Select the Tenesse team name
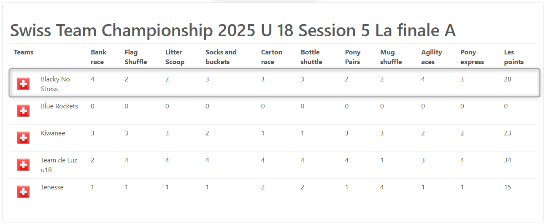This screenshot has height=224, width=546. click(x=52, y=187)
